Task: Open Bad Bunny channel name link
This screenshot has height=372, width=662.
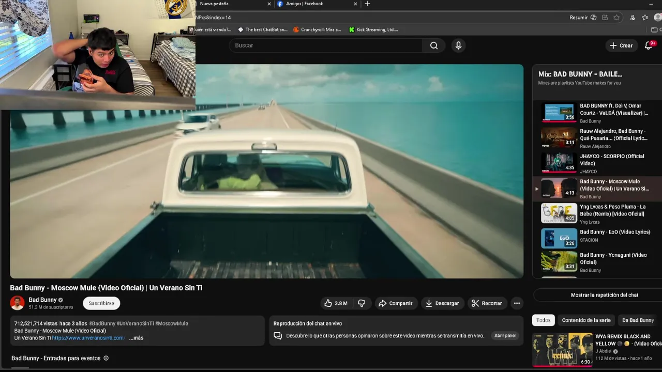Action: tap(42, 300)
